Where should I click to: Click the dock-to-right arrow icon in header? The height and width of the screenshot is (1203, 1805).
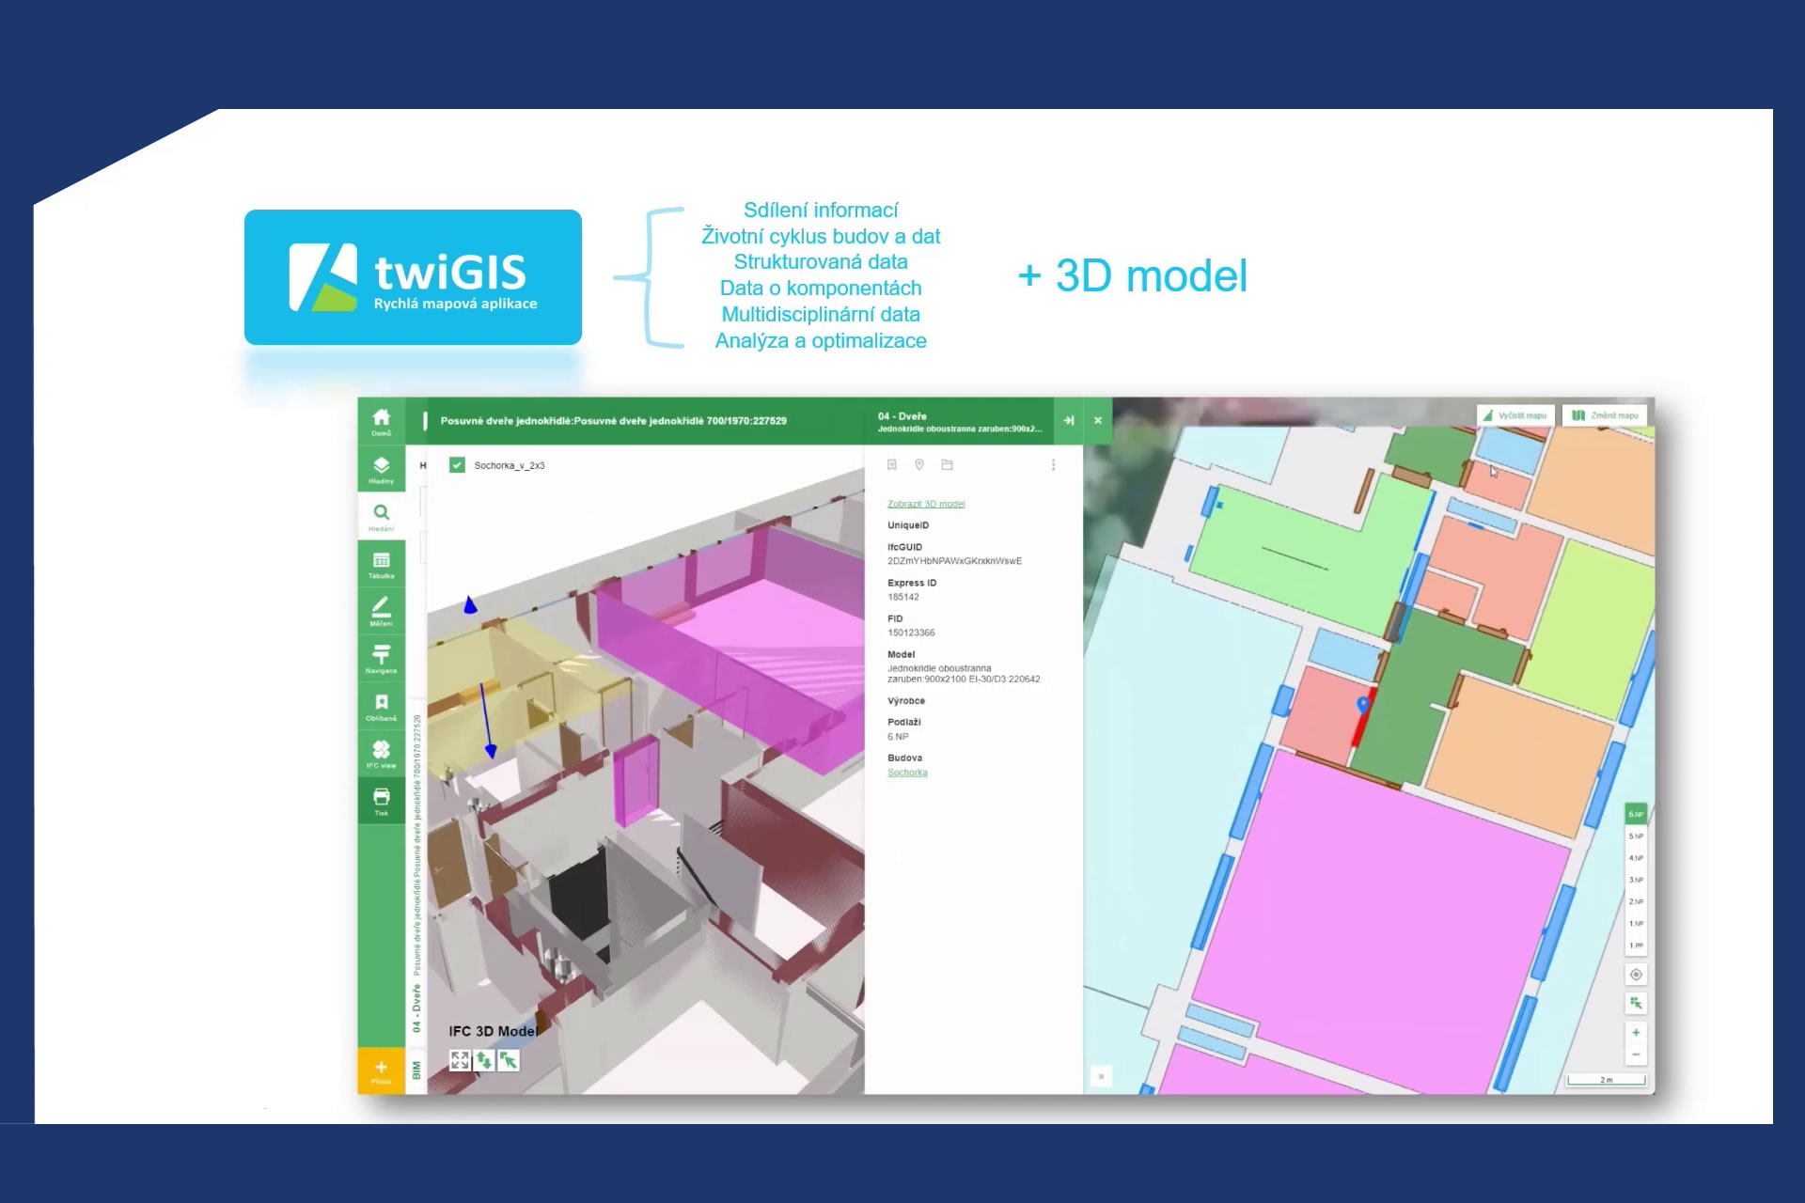point(1069,420)
